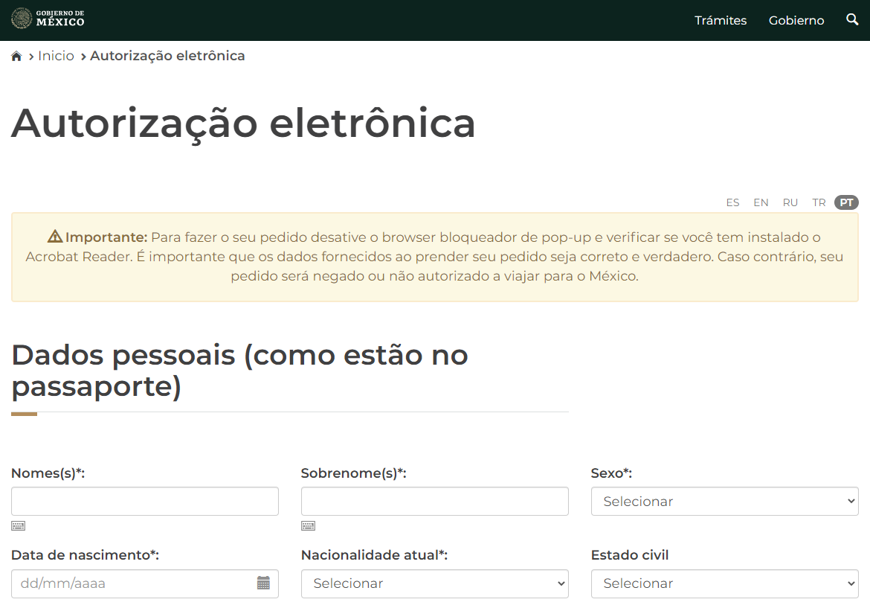Open virtual keyboard under Nomes field
Image resolution: width=870 pixels, height=608 pixels.
[19, 526]
